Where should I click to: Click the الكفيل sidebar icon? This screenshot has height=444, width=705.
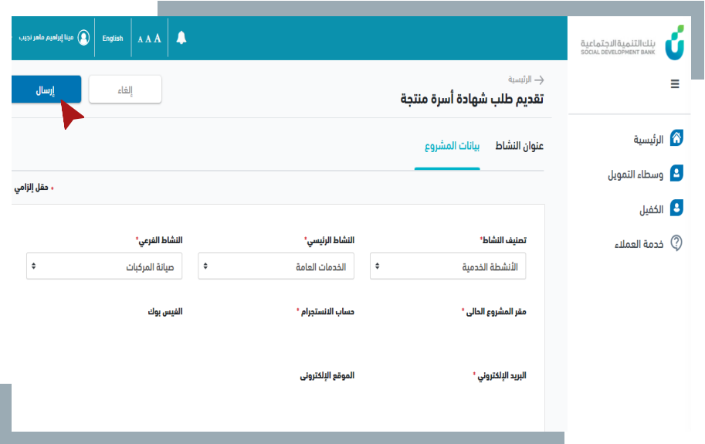(x=676, y=208)
